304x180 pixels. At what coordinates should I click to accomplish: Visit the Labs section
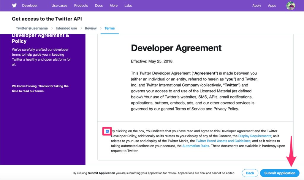click(128, 5)
